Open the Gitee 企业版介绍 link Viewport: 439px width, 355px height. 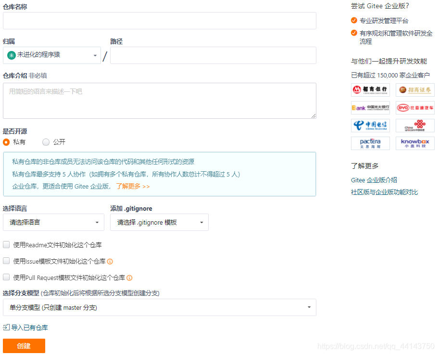[x=374, y=180]
